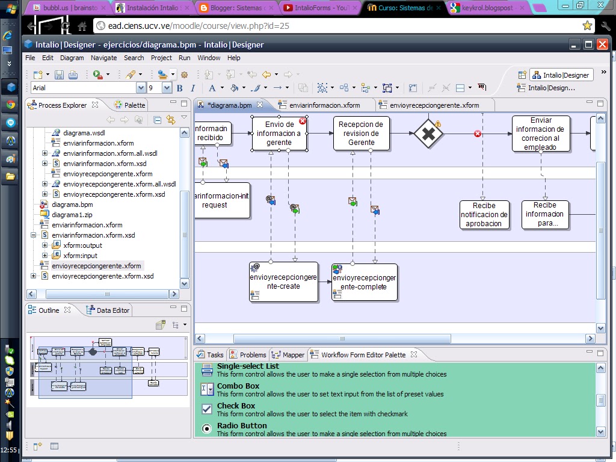Image resolution: width=616 pixels, height=462 pixels.
Task: Collapse enviarinformacion.xform.xsd root node
Action: click(34, 235)
